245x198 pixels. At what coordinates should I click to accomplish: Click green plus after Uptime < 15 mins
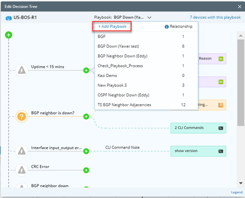click(86, 70)
